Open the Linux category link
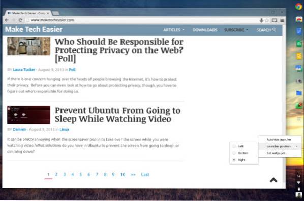Screen dimensions: 304x201 (65, 129)
